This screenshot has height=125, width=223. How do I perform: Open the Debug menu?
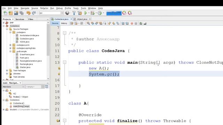pyautogui.click(x=59, y=8)
